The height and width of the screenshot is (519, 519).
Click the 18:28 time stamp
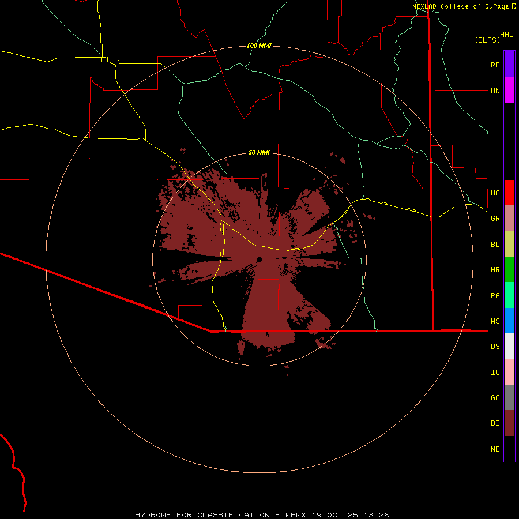(376, 515)
